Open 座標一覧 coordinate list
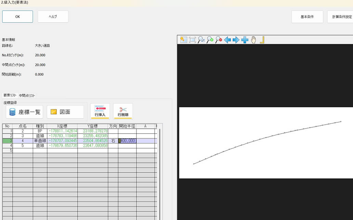353x220 pixels. 25,112
